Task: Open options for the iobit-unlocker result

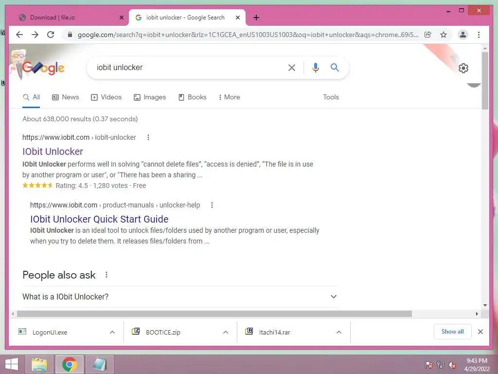Action: (x=148, y=137)
